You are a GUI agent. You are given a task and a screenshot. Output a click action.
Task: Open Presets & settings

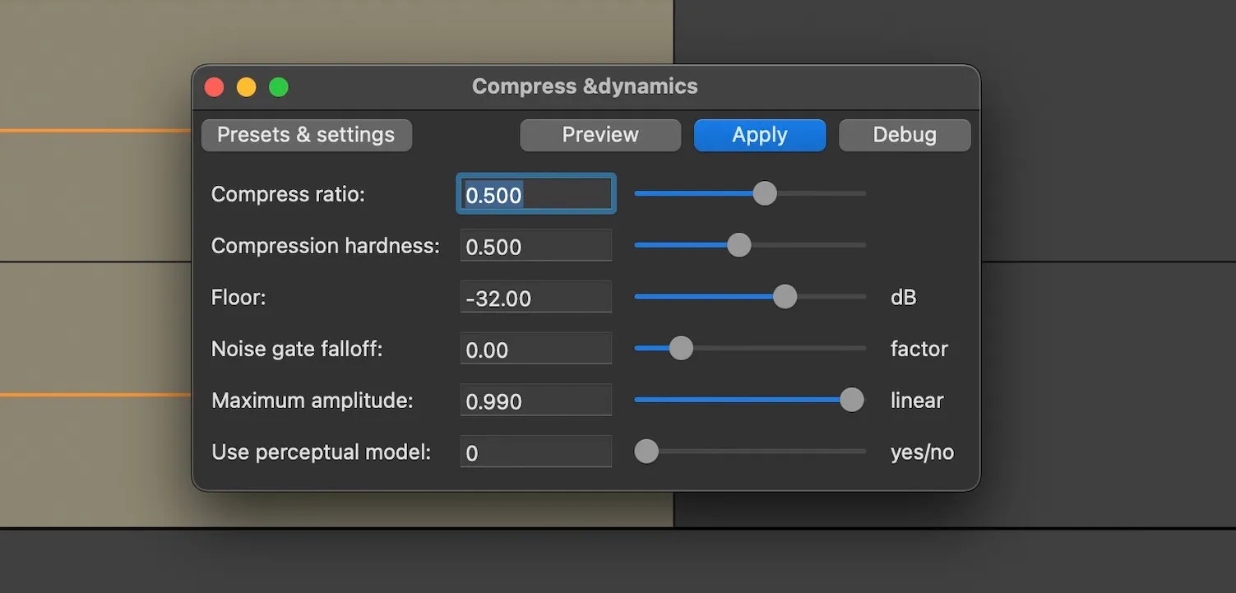pyautogui.click(x=305, y=134)
